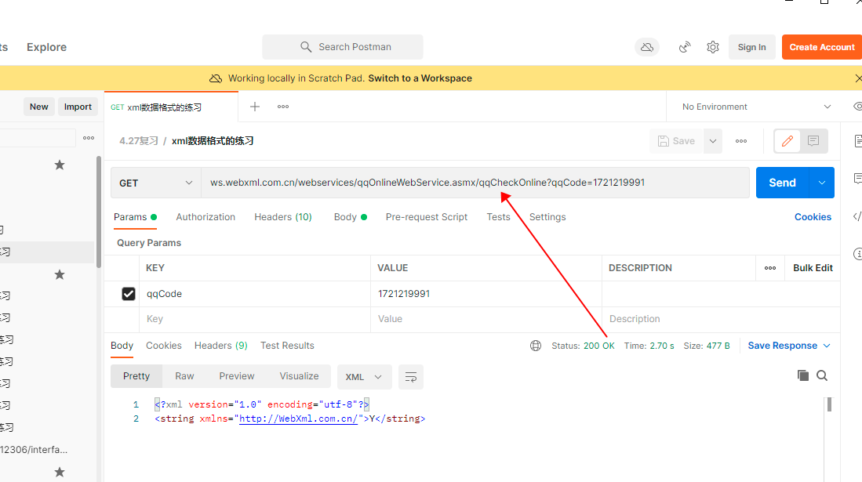This screenshot has height=482, width=862.
Task: Copy response with the copy icon
Action: (802, 375)
